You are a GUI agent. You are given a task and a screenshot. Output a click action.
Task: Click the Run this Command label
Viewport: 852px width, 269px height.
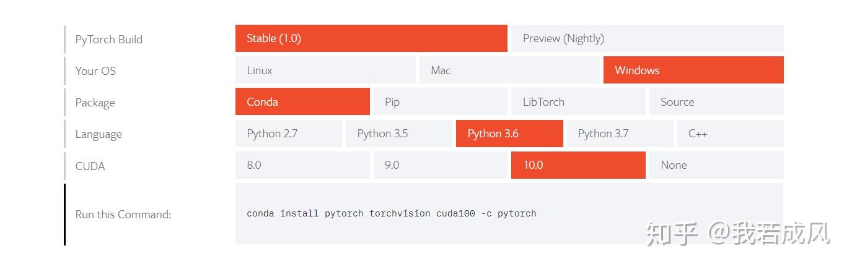coord(123,215)
